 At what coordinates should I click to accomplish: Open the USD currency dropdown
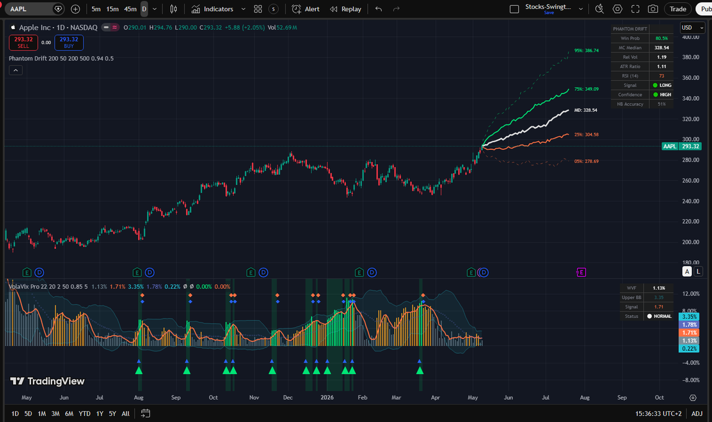[x=692, y=27]
